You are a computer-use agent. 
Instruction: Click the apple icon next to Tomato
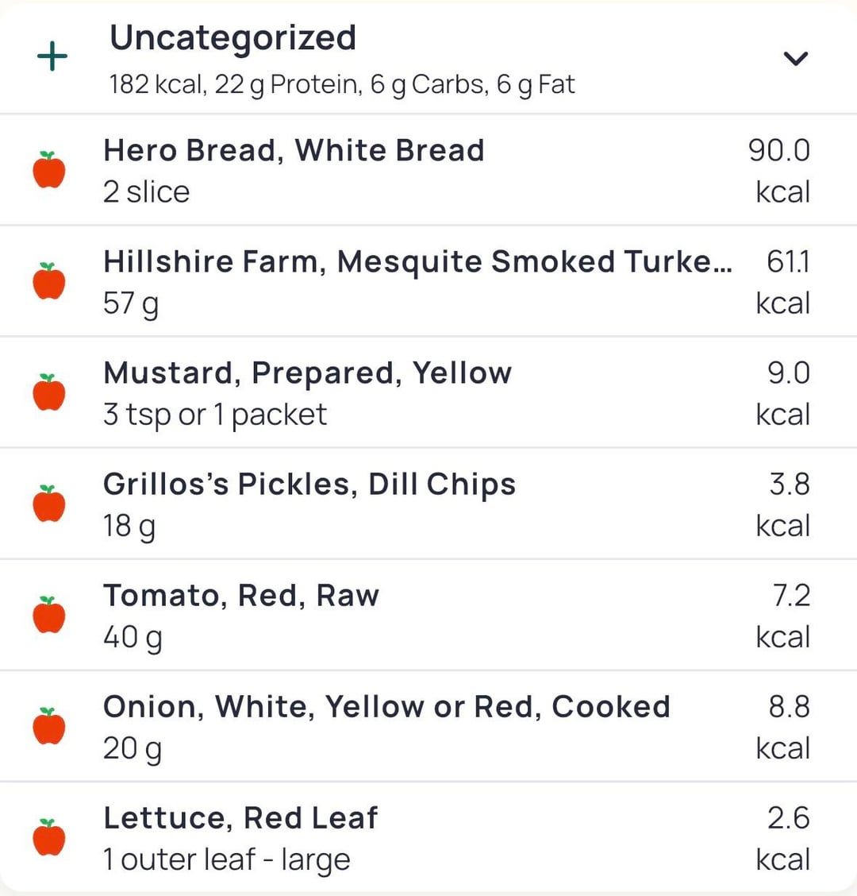[49, 615]
